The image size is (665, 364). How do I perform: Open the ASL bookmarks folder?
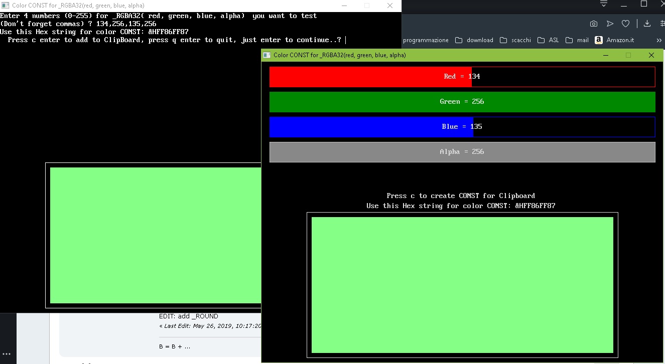[x=548, y=40]
